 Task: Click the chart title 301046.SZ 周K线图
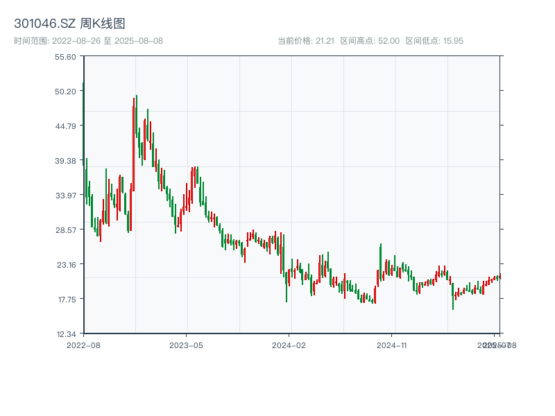69,24
